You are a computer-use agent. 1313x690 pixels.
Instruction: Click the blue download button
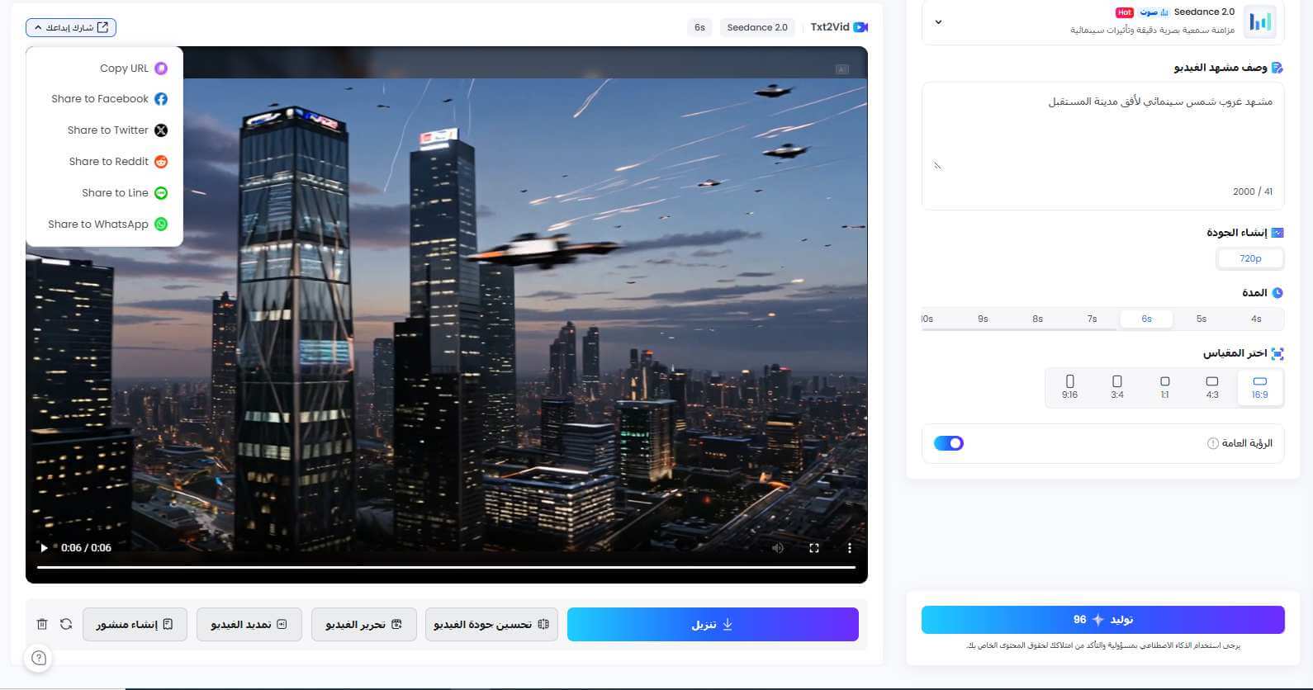click(x=713, y=625)
